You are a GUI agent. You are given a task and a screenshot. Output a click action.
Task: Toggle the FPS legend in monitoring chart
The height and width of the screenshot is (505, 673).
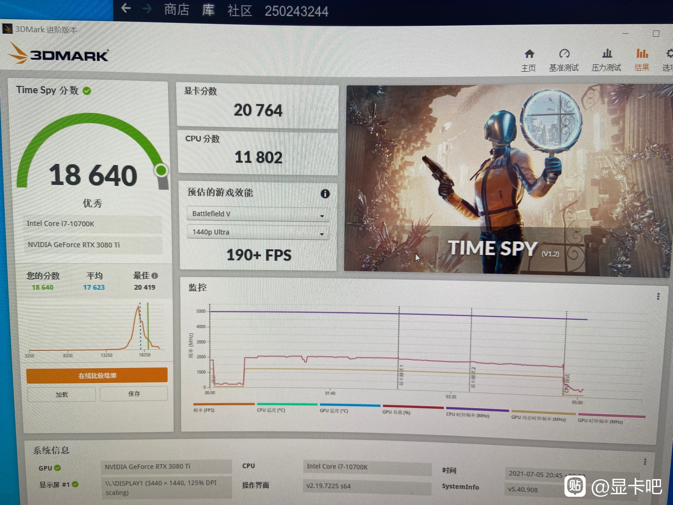[x=223, y=407]
